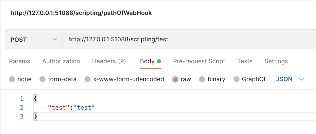Click the pathOfWebHook request title

(81, 13)
